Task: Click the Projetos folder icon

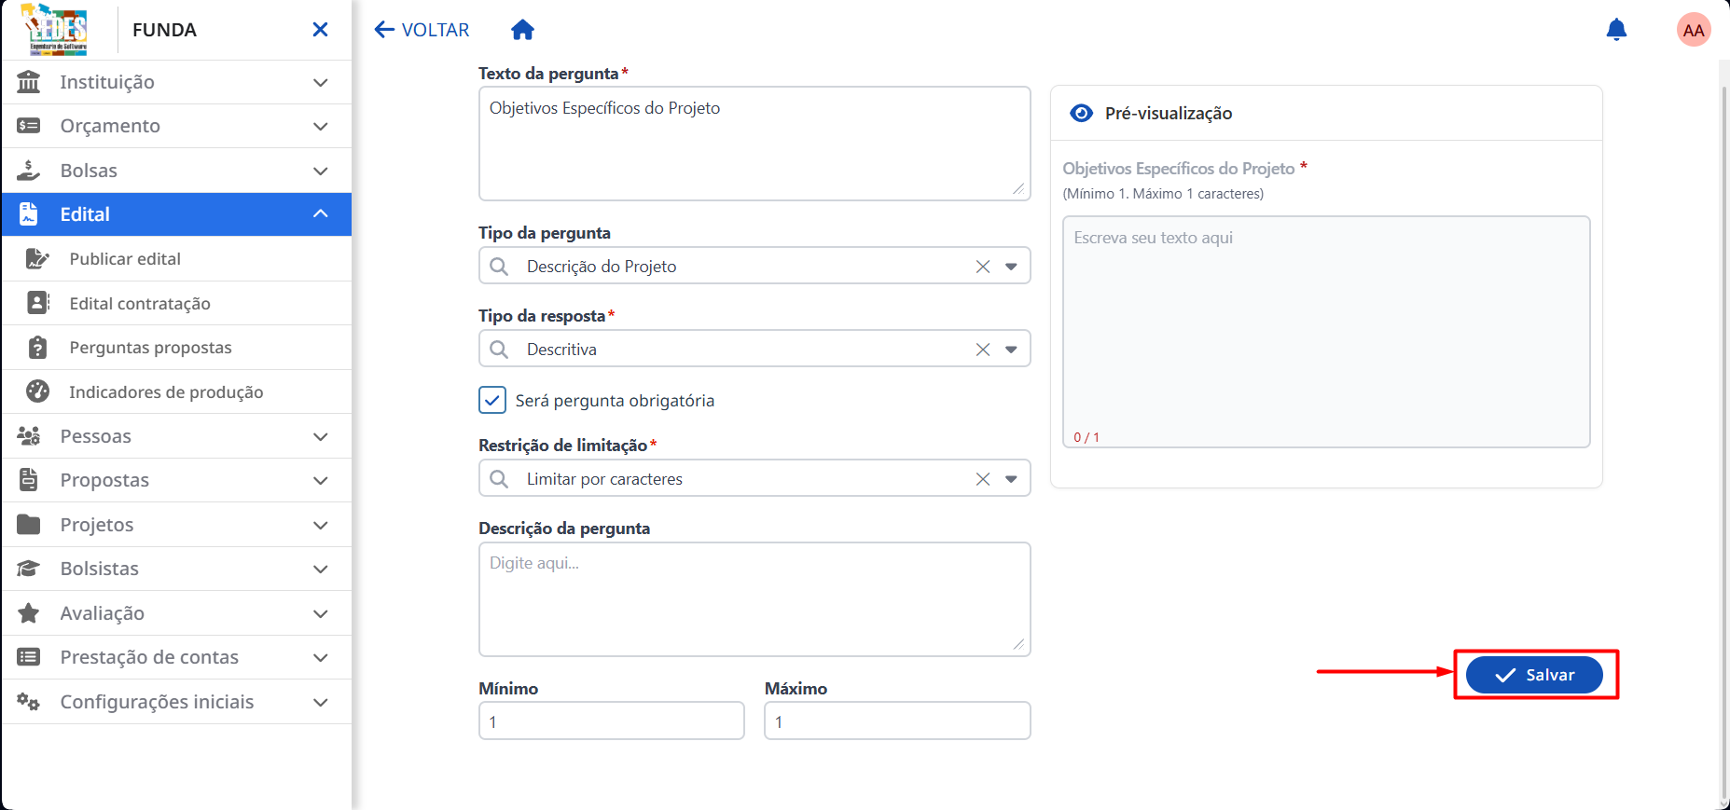Action: pos(29,525)
